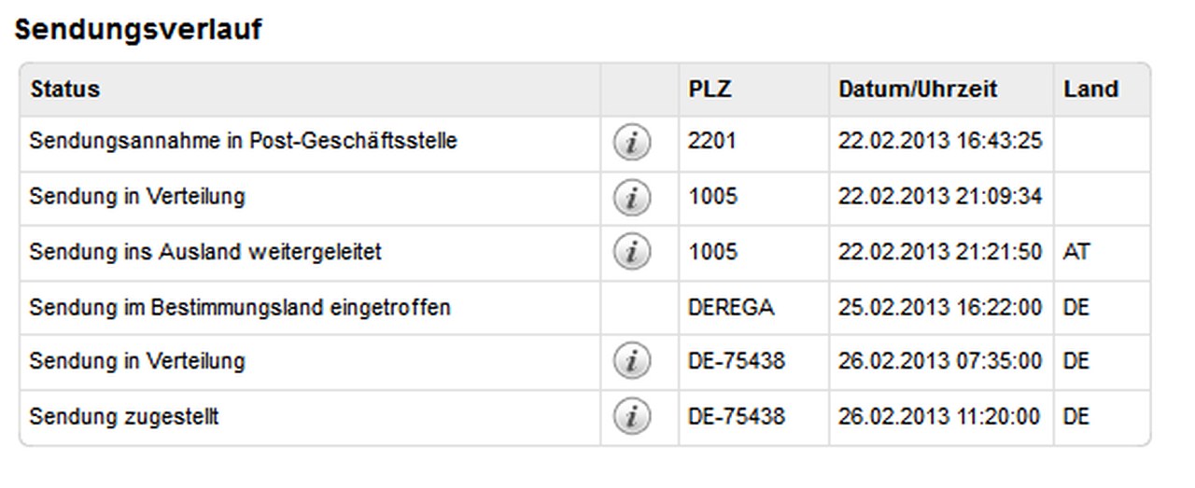Open info icon in the 21:09:34 row
Screen dimensions: 1195x488
[631, 198]
